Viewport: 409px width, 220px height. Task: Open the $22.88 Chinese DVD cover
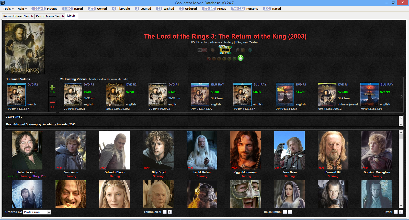click(327, 94)
